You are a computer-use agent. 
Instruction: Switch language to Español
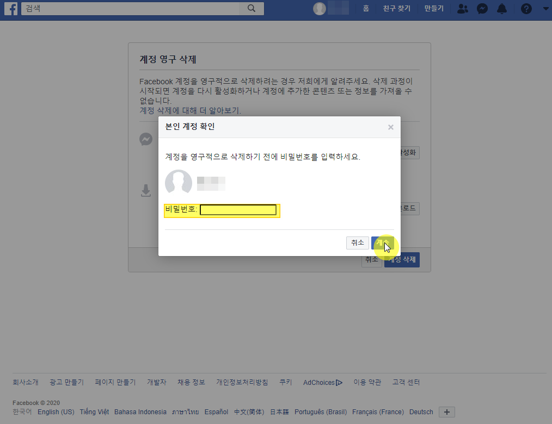[x=216, y=412]
